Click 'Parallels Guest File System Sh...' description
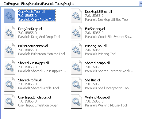Screen dimensions: 142x119 click(x=109, y=37)
